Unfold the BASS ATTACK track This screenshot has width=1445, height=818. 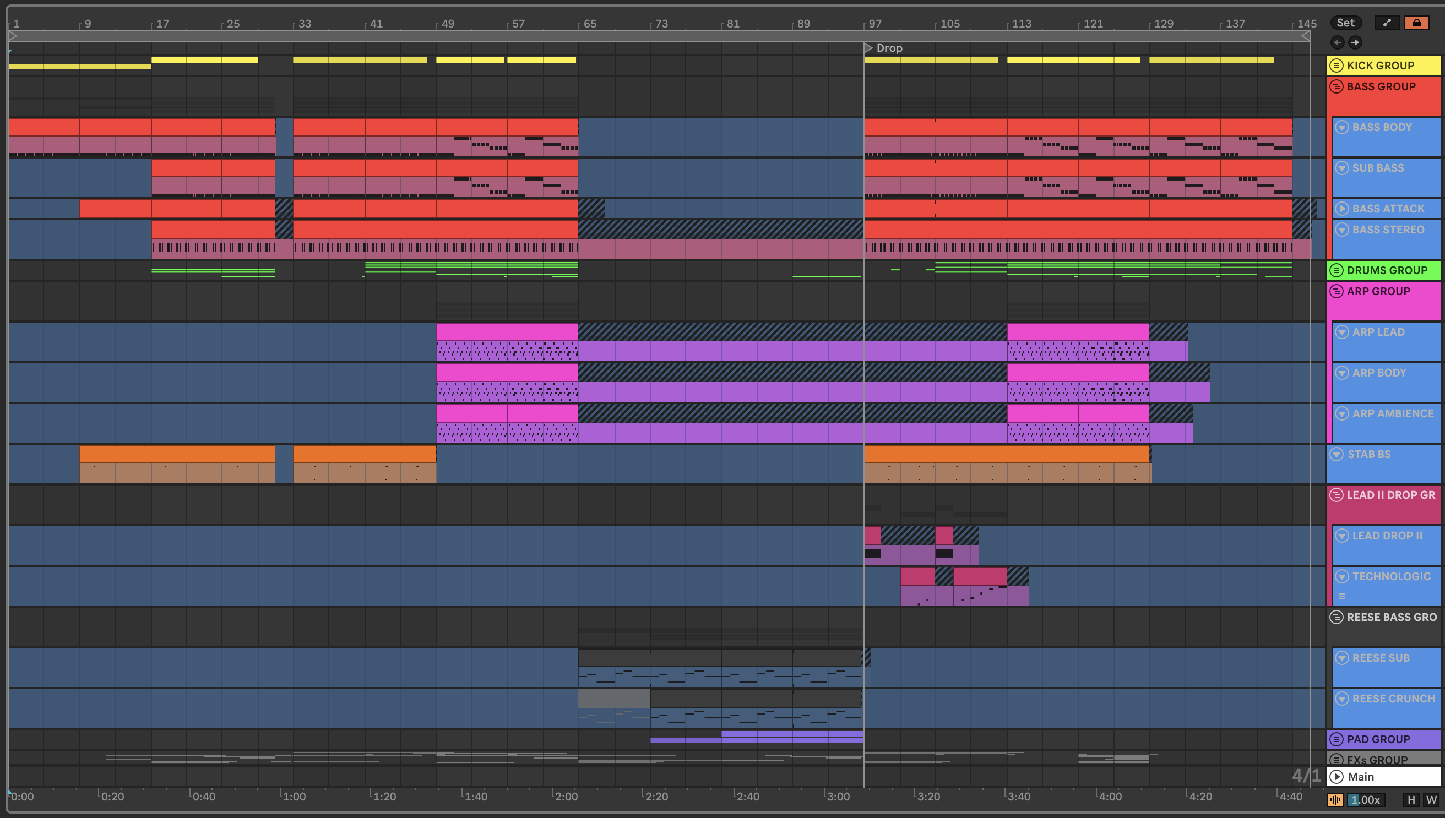pyautogui.click(x=1341, y=209)
